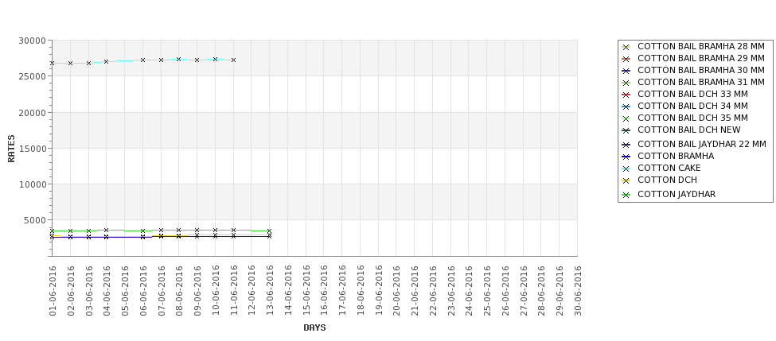Select legend label COTTON BAIL JAYDHAR 22 MM
This screenshot has width=776, height=341.
click(x=702, y=145)
